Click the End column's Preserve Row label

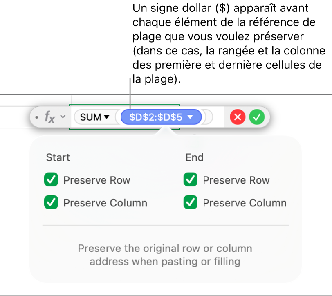(236, 180)
